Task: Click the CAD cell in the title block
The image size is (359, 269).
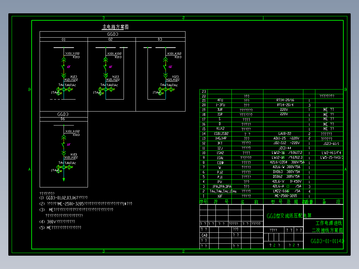Action: pos(204,235)
